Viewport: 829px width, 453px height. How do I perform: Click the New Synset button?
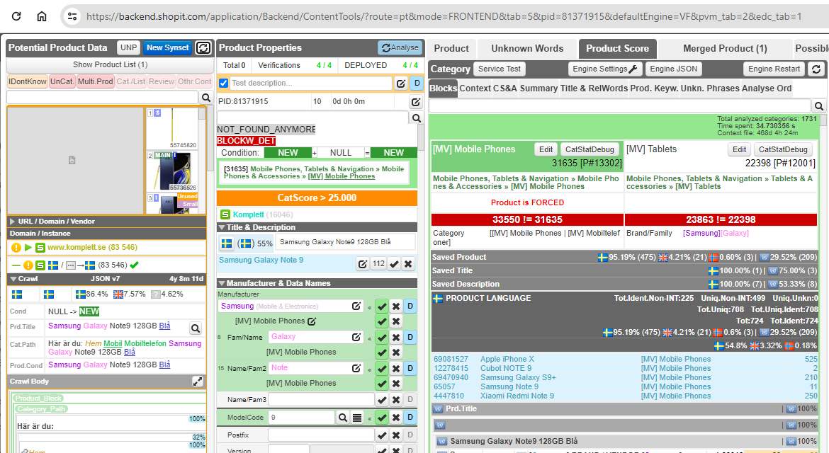coord(168,47)
